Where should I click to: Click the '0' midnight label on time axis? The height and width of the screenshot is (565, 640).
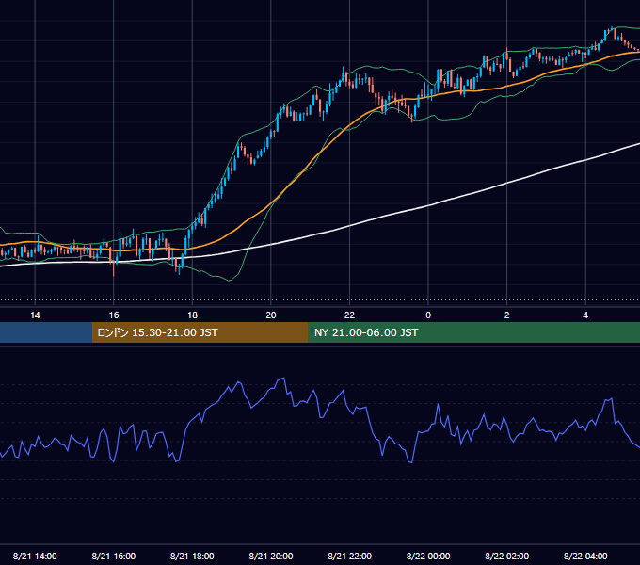click(428, 315)
